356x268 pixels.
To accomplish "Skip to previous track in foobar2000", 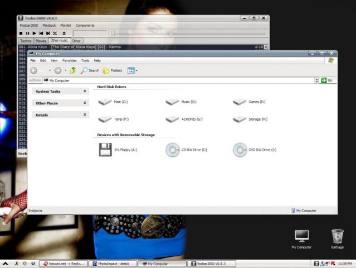I will pos(41,33).
